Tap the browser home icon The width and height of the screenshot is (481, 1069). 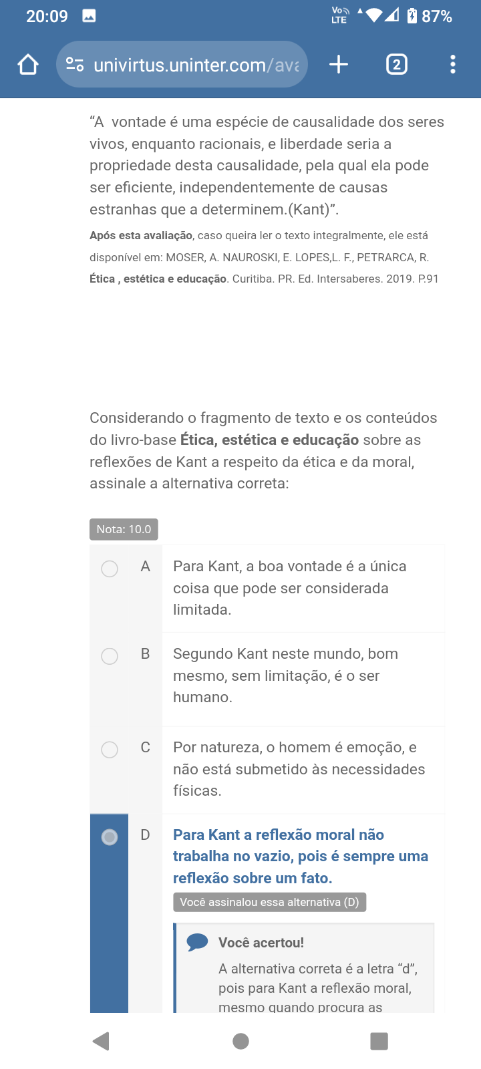(x=28, y=65)
